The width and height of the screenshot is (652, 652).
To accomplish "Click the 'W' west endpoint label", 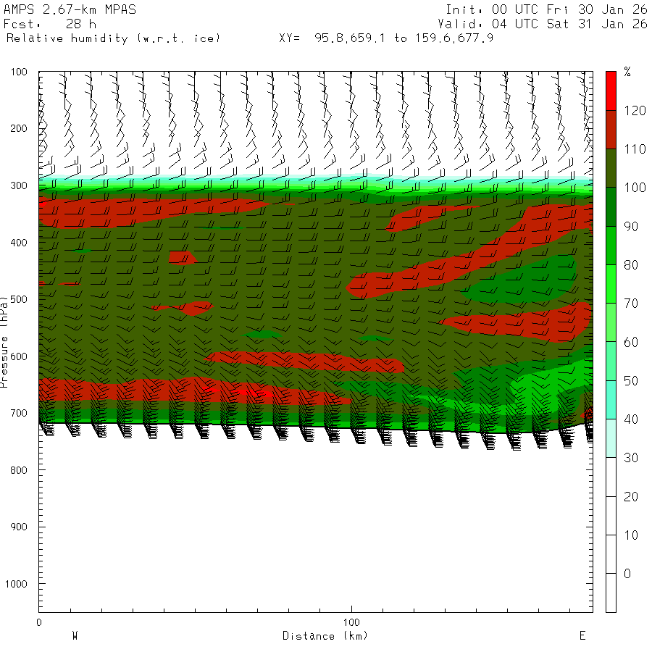I will [x=75, y=635].
